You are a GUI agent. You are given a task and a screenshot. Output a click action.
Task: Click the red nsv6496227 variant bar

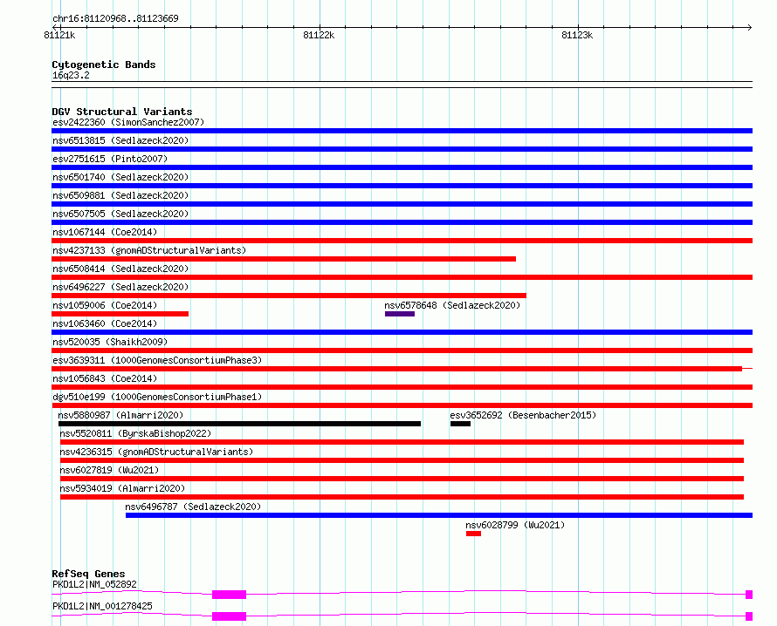(289, 296)
